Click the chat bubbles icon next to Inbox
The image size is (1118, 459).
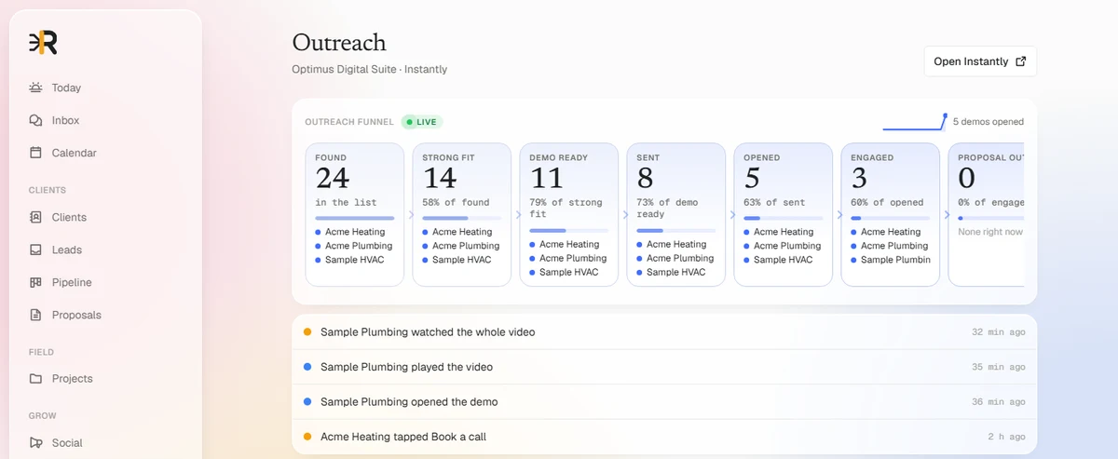[35, 120]
